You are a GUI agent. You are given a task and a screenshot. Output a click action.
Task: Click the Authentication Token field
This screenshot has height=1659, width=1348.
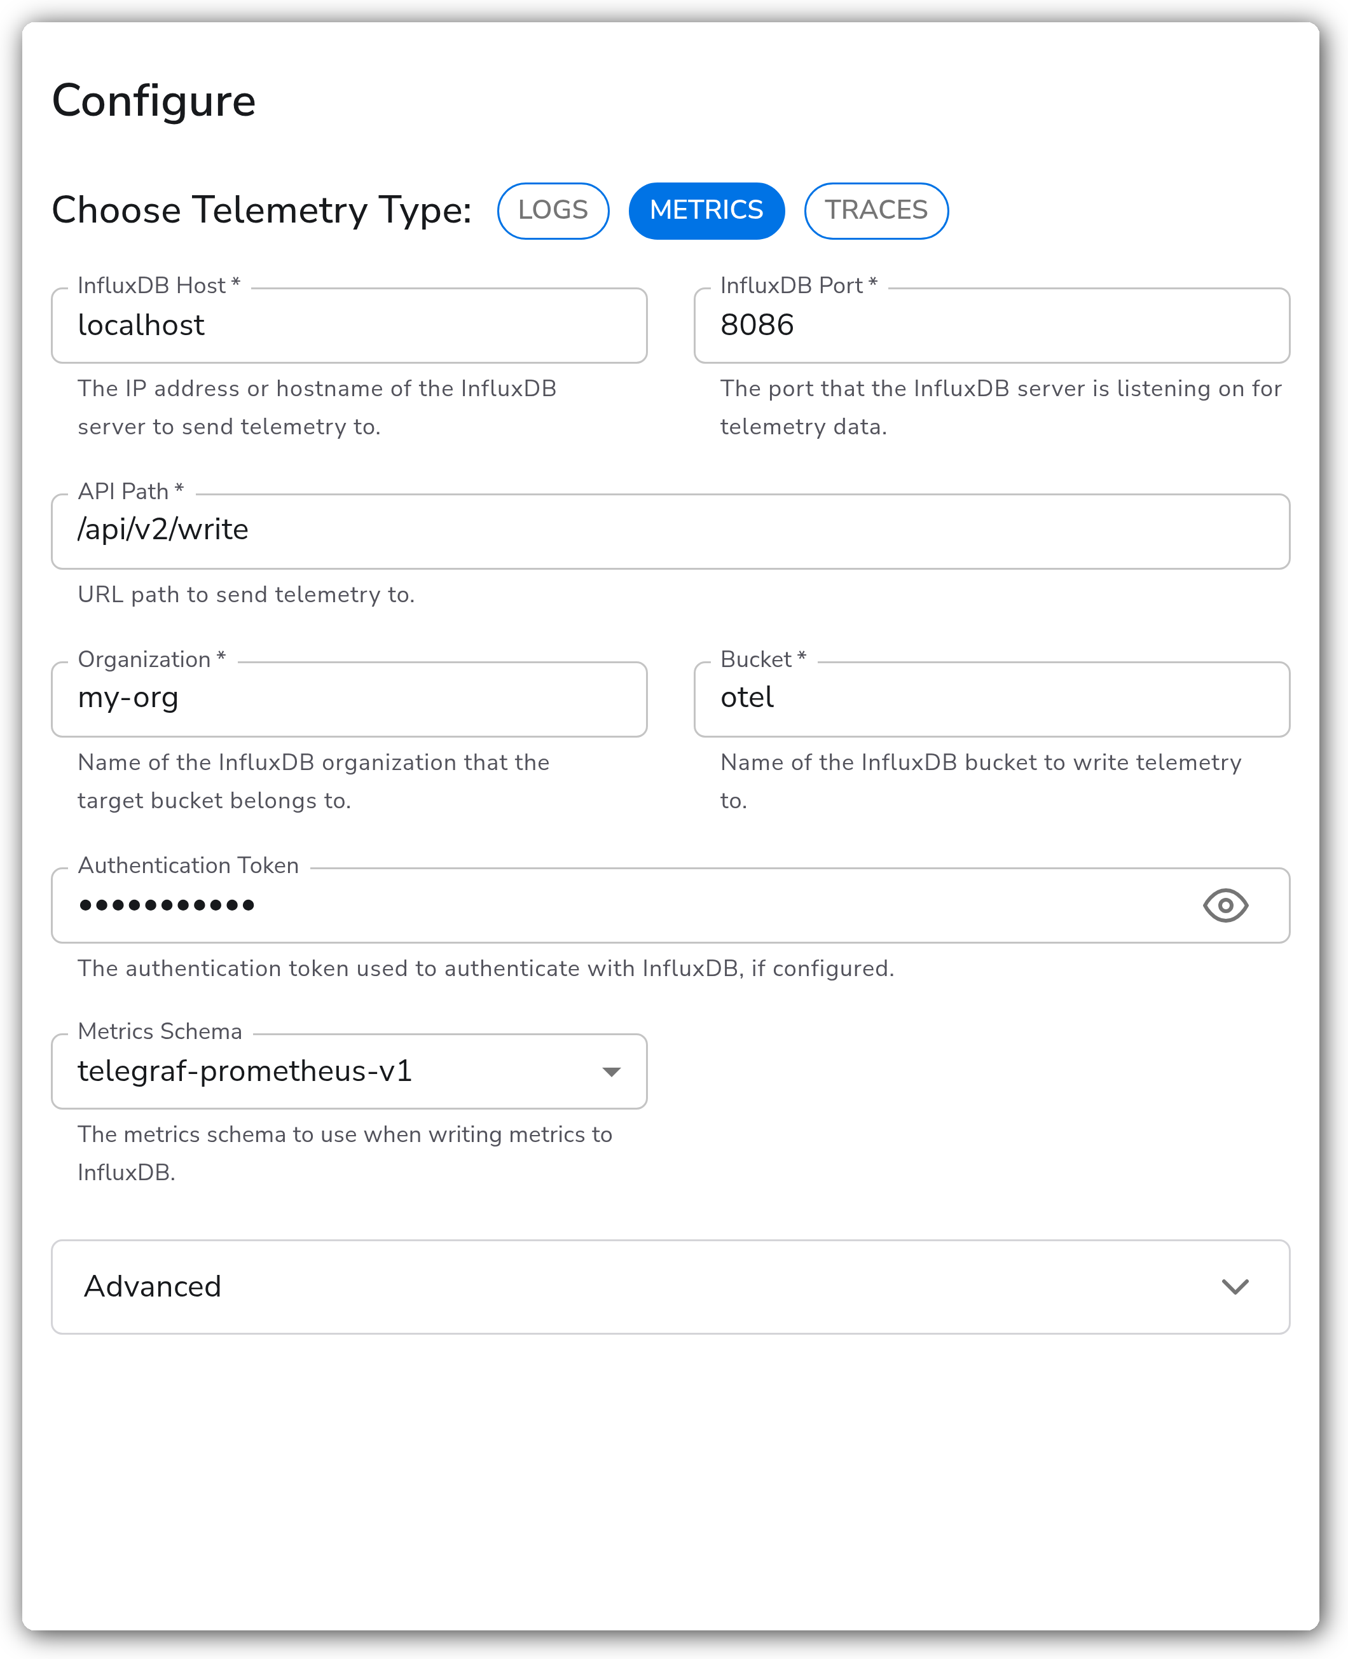(670, 905)
